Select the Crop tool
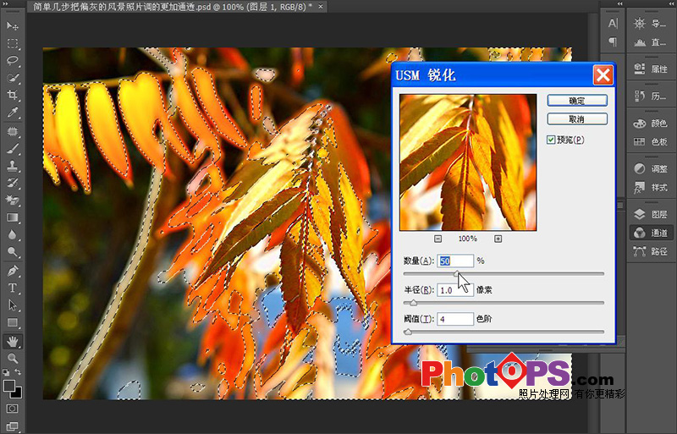This screenshot has width=677, height=434. click(12, 96)
